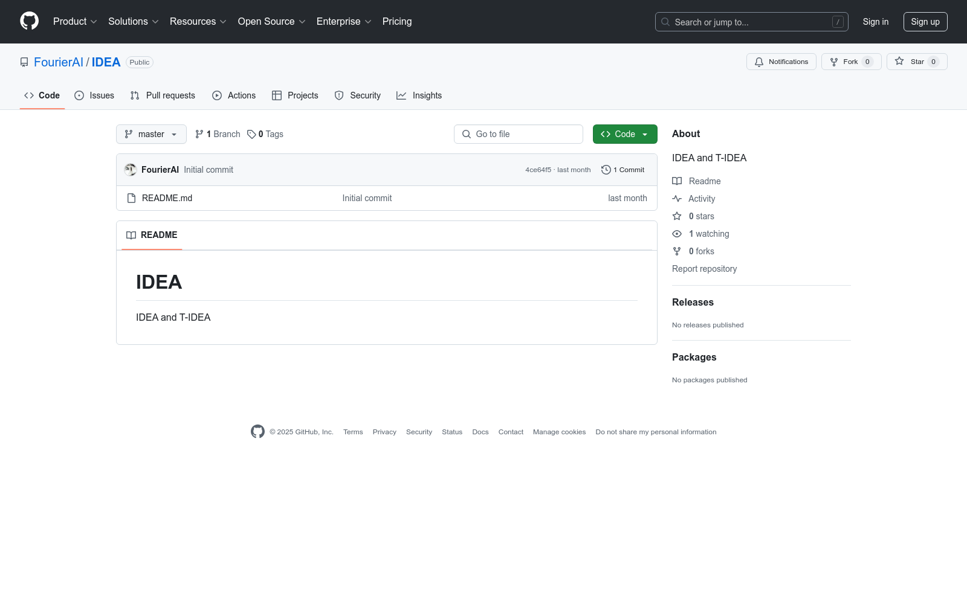Screen dimensions: 967x604
Task: Open the Enterprise dropdown
Action: (344, 22)
